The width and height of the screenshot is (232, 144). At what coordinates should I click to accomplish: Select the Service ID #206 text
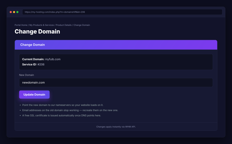pyautogui.click(x=33, y=64)
